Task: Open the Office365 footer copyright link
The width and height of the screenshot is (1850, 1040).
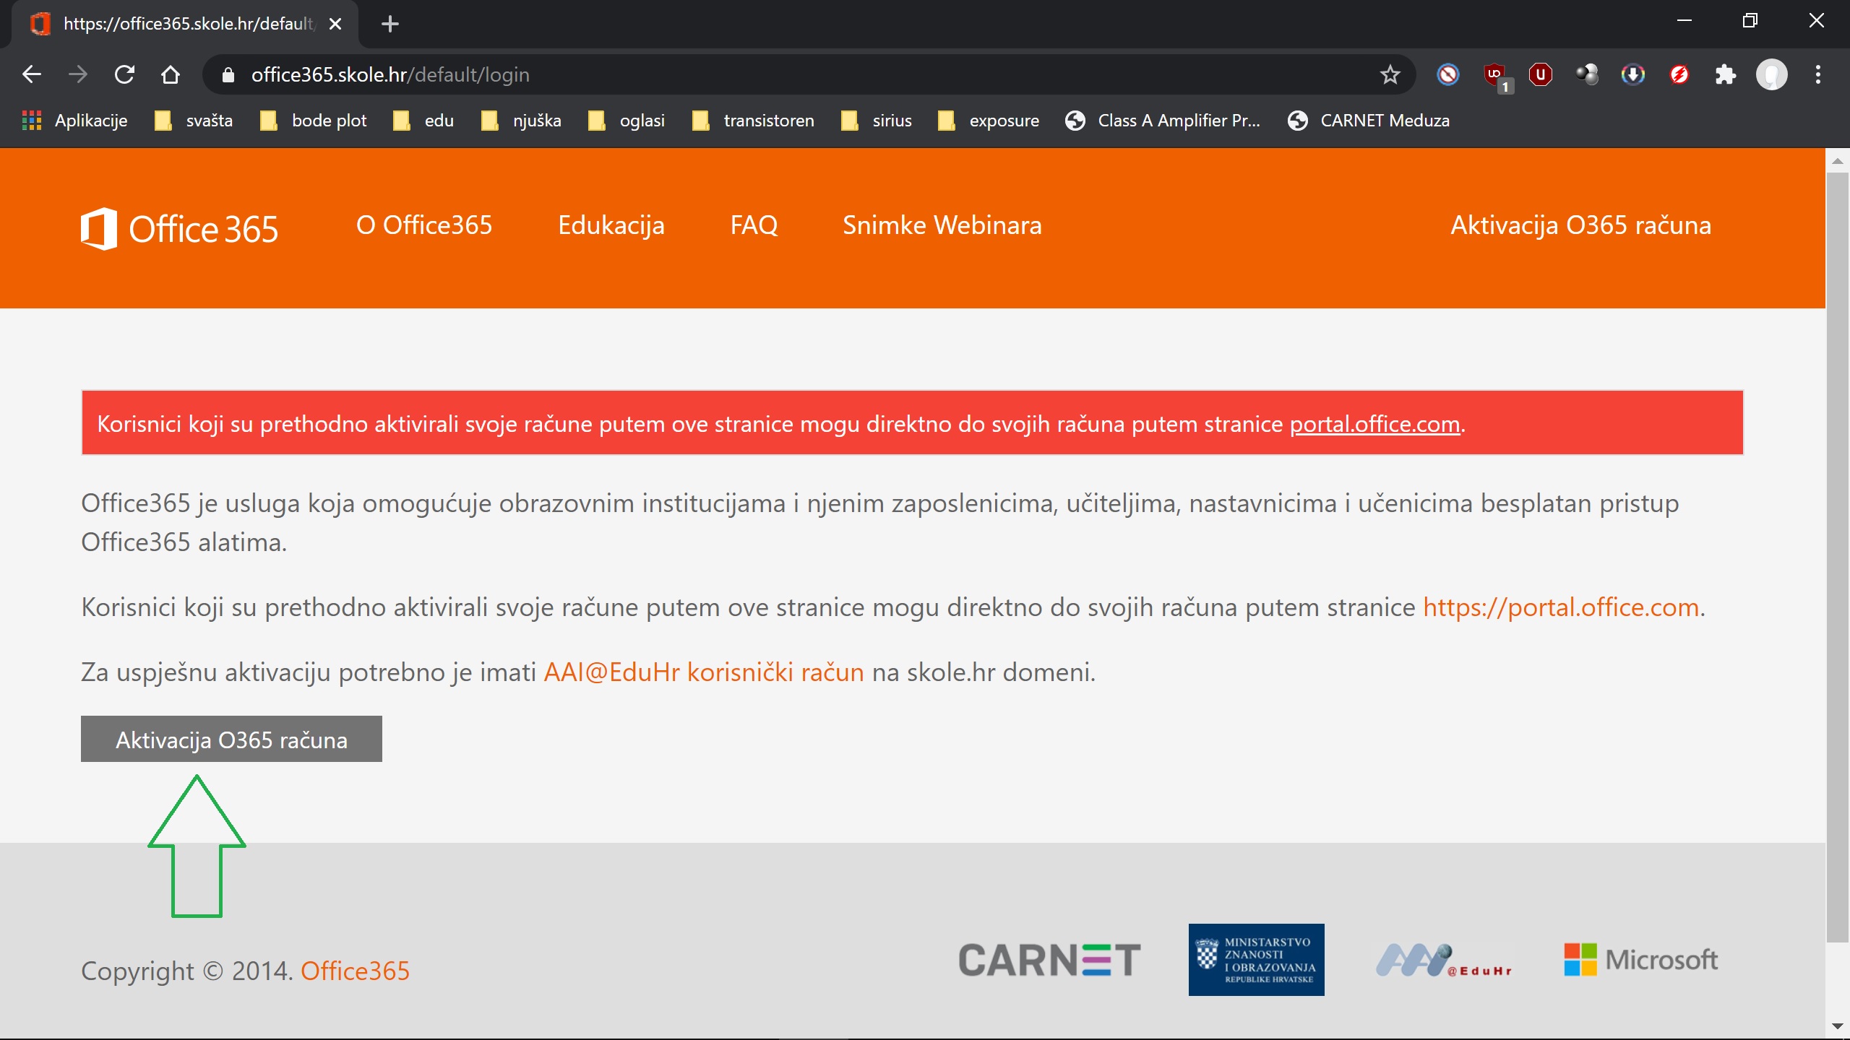Action: tap(355, 971)
